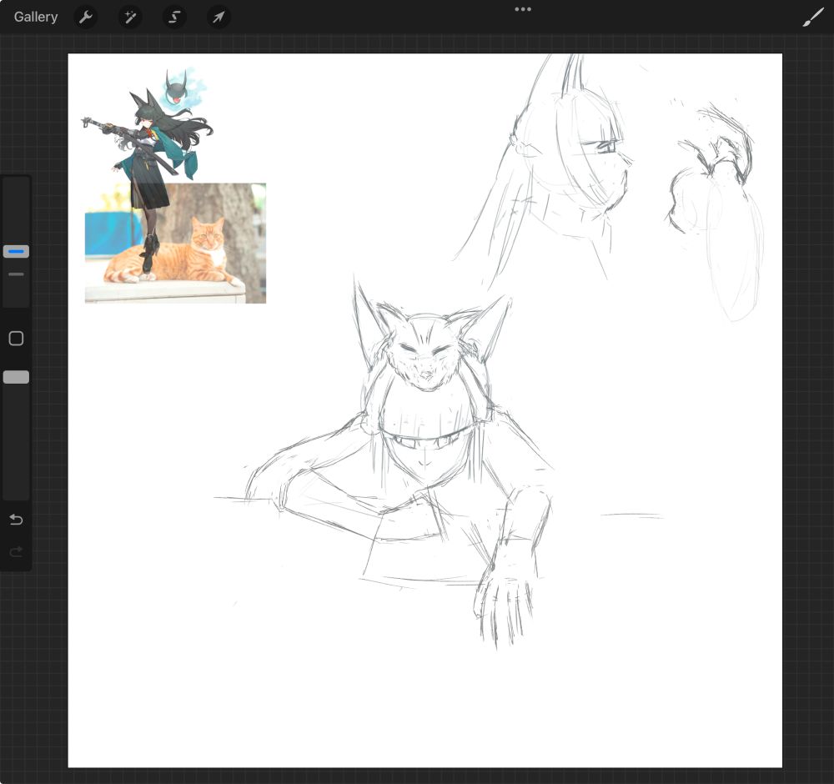Adjust the brush size slider handle

pos(16,252)
